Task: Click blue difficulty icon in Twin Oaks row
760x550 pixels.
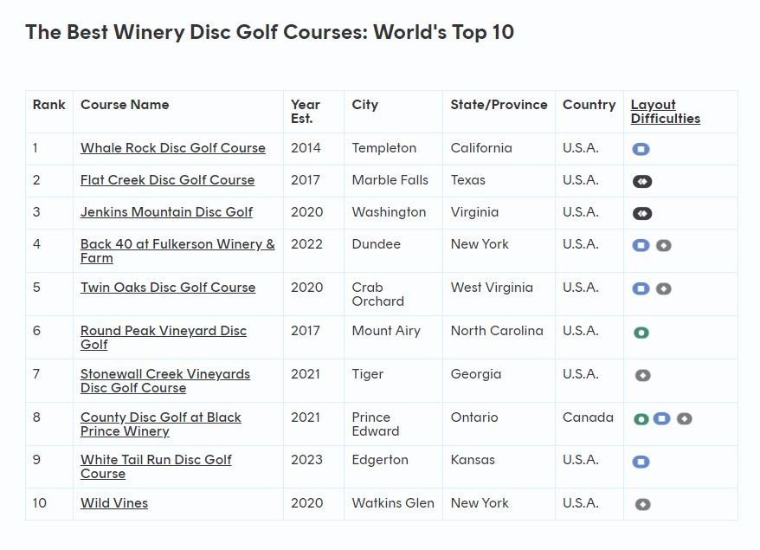Action: click(x=641, y=288)
